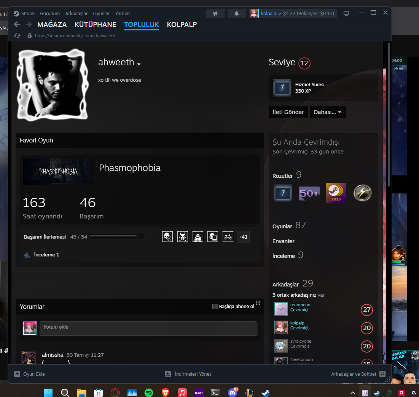Click the İleti Gönder button

pos(288,112)
